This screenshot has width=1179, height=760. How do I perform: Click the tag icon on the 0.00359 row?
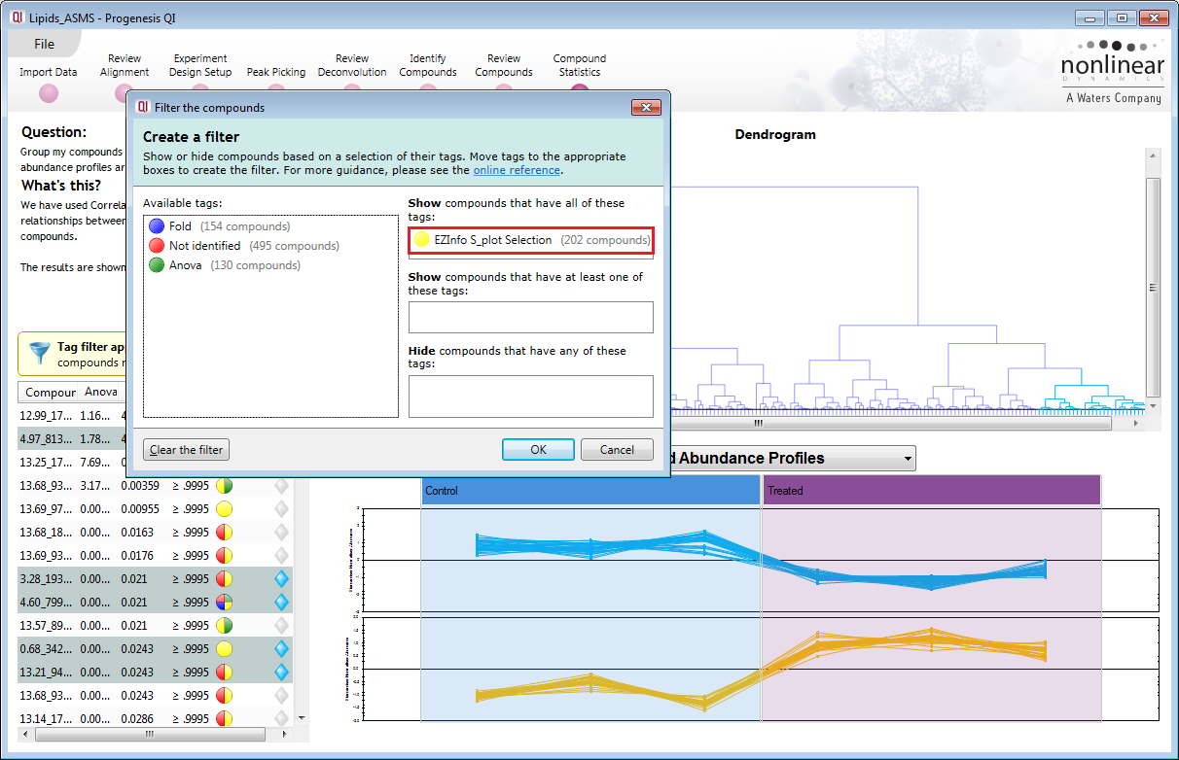(224, 485)
